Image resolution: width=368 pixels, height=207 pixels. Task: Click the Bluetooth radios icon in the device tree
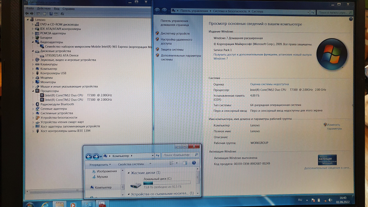(x=37, y=104)
